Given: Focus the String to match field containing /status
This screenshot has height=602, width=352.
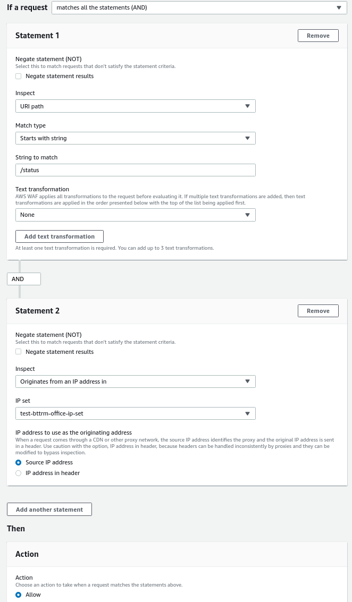Looking at the screenshot, I should coord(135,170).
